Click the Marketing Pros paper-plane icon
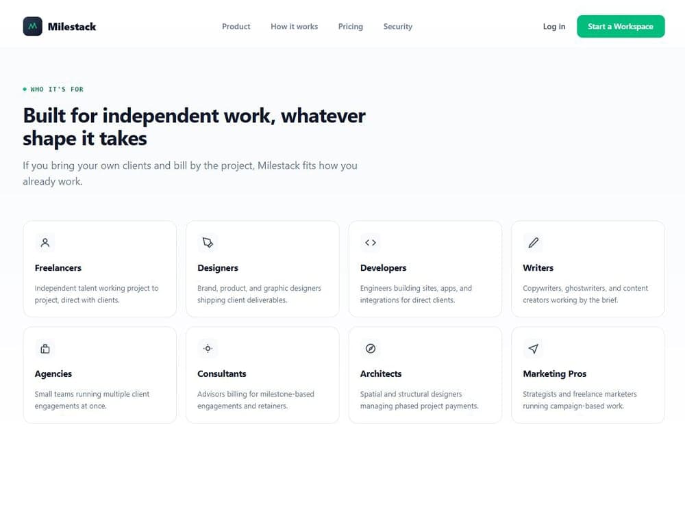 tap(533, 349)
